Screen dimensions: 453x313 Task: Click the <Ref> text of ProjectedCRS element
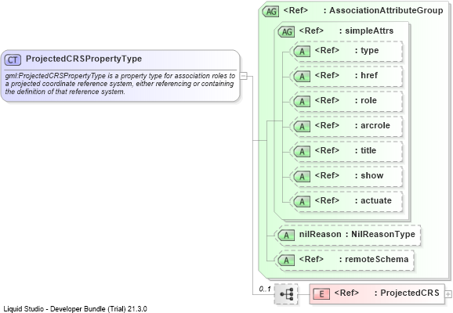pos(346,293)
